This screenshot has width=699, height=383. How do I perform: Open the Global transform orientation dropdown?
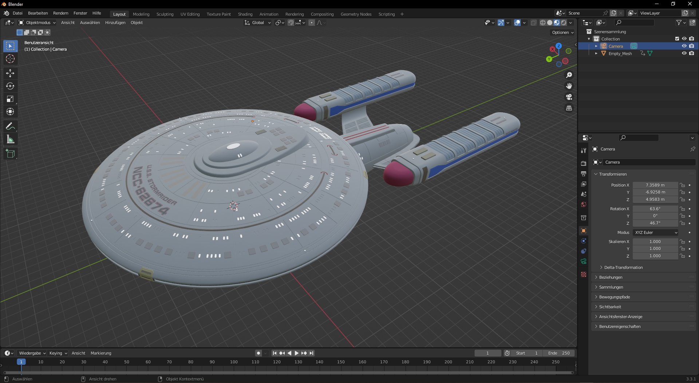(257, 23)
